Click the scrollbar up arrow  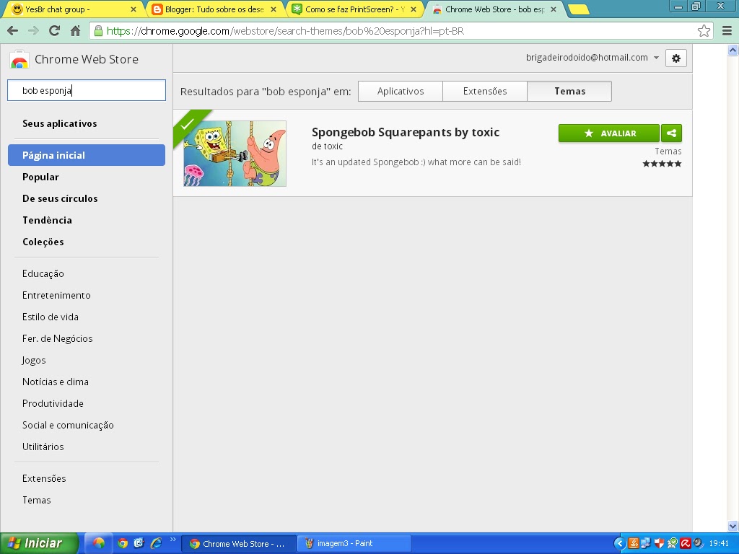click(x=733, y=50)
